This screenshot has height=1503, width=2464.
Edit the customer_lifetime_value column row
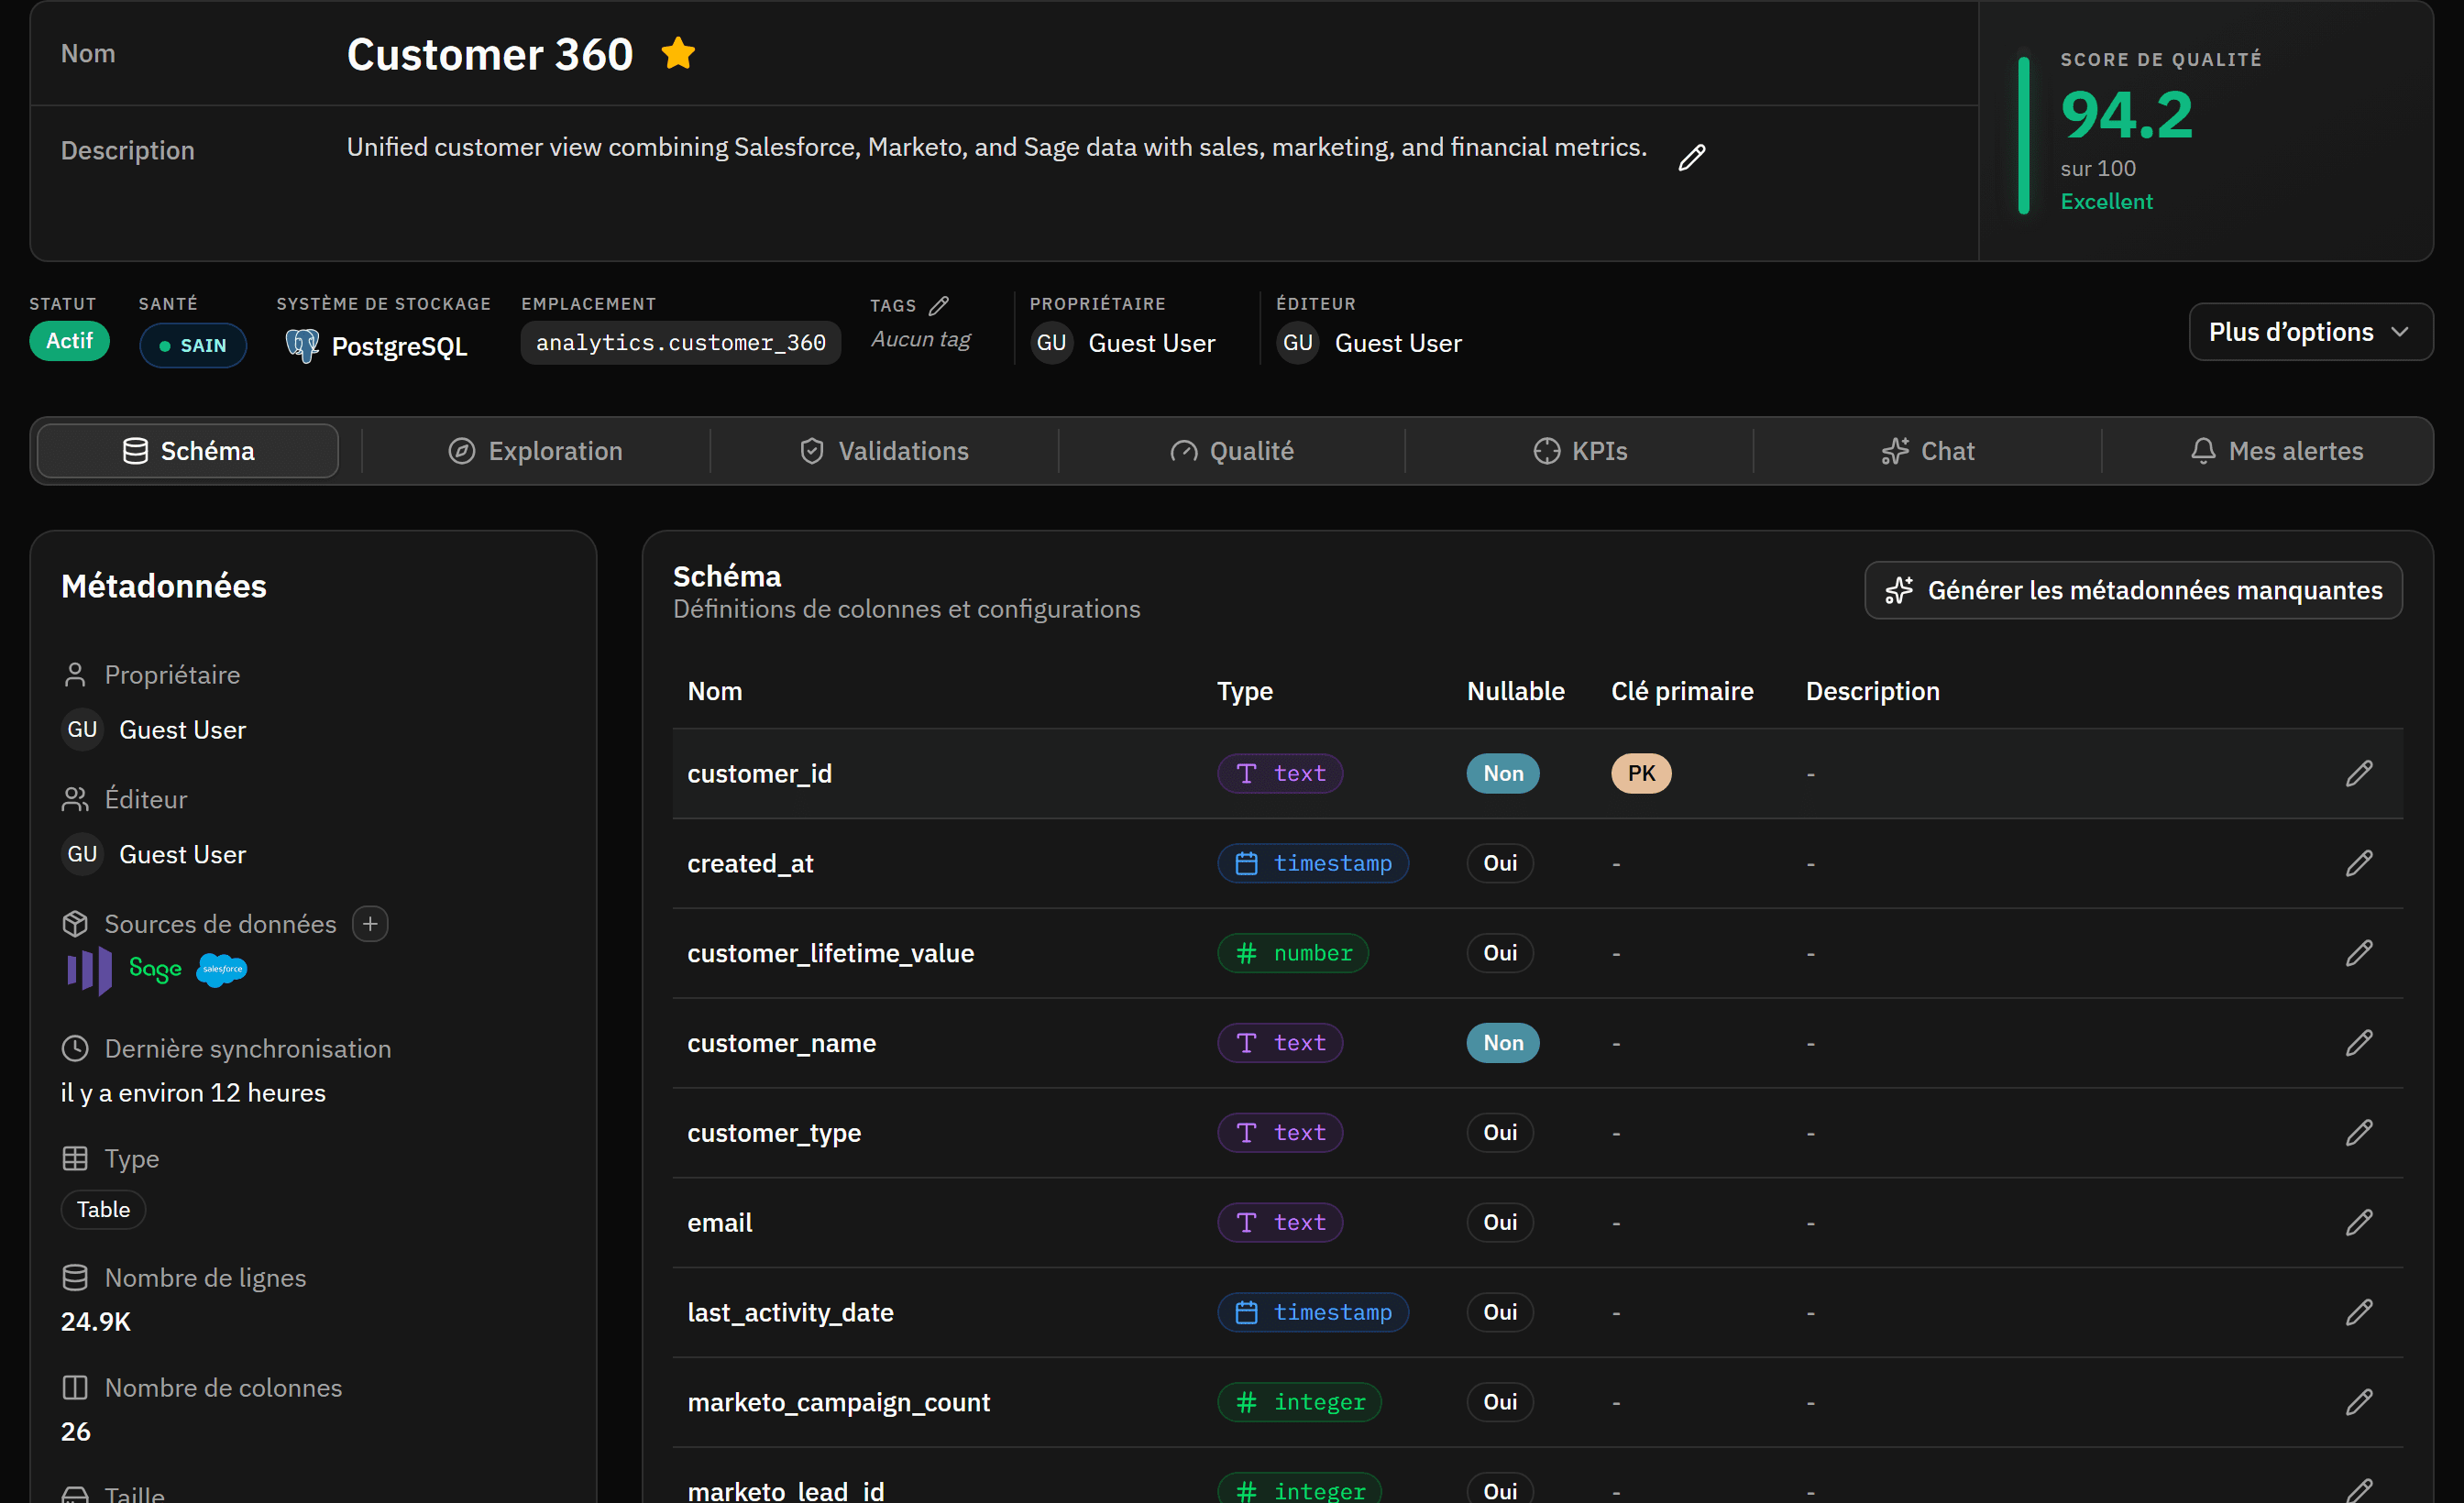2358,953
